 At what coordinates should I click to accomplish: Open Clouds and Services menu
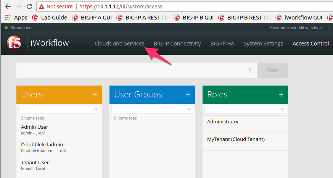coord(119,44)
